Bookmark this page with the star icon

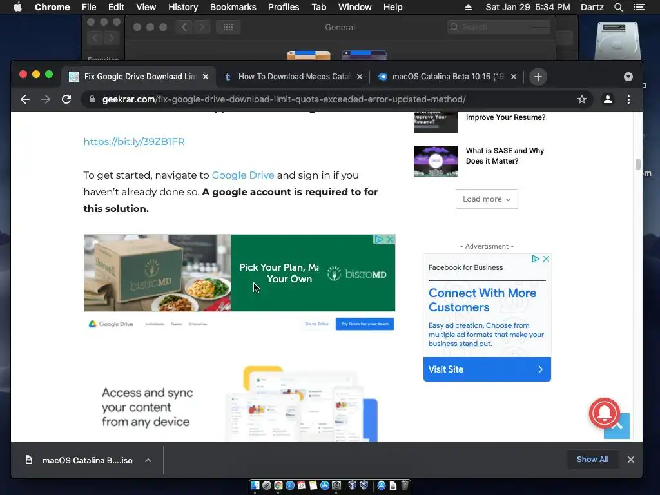582,99
